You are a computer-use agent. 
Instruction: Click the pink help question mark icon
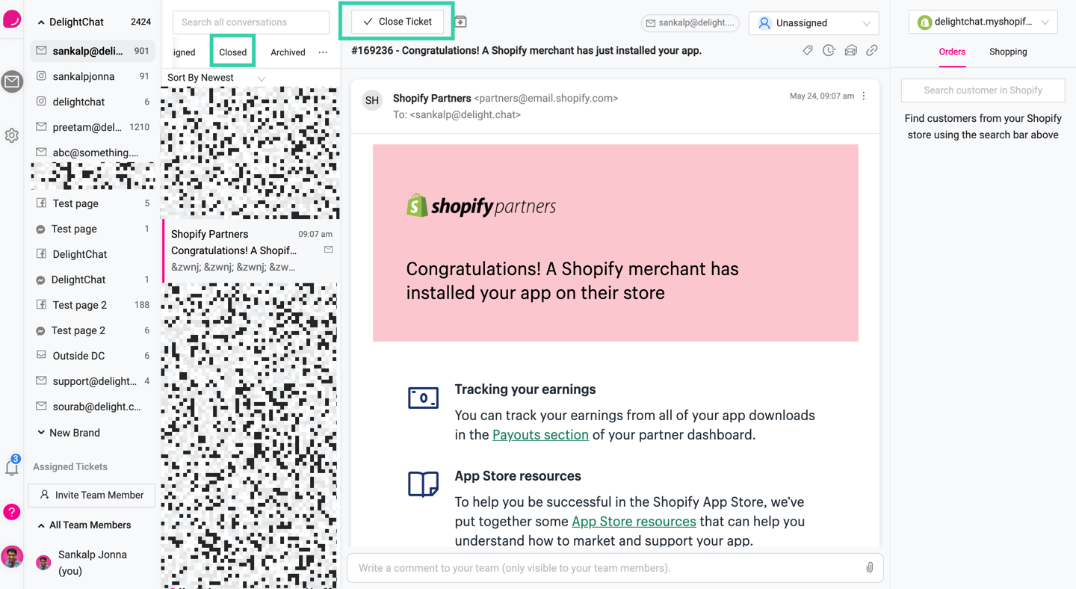pos(12,512)
